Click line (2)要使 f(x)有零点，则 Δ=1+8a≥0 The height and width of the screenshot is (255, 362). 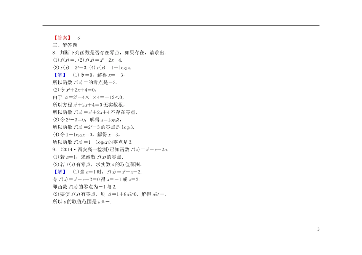pyautogui.click(x=109, y=194)
